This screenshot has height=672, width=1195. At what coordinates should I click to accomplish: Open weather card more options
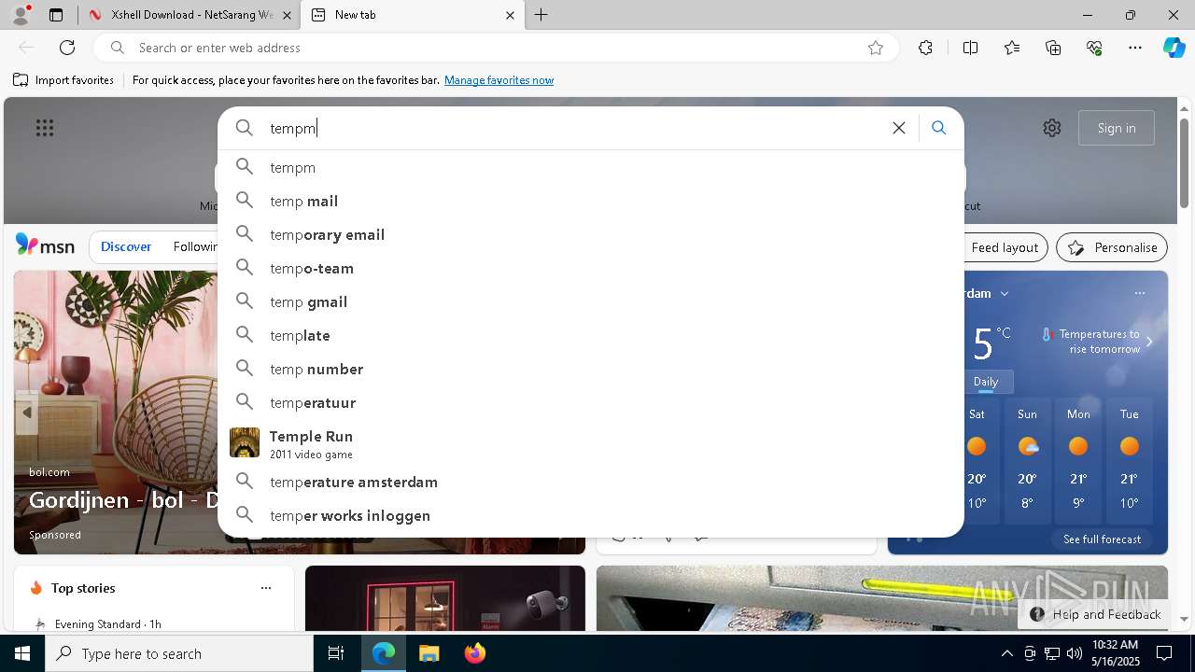(x=1140, y=293)
